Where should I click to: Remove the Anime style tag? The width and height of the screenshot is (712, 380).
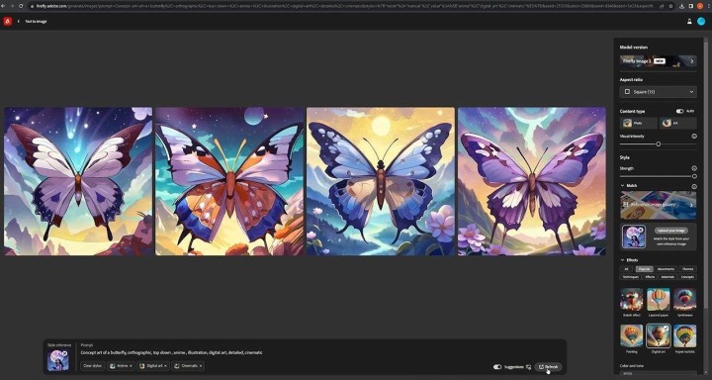point(131,366)
